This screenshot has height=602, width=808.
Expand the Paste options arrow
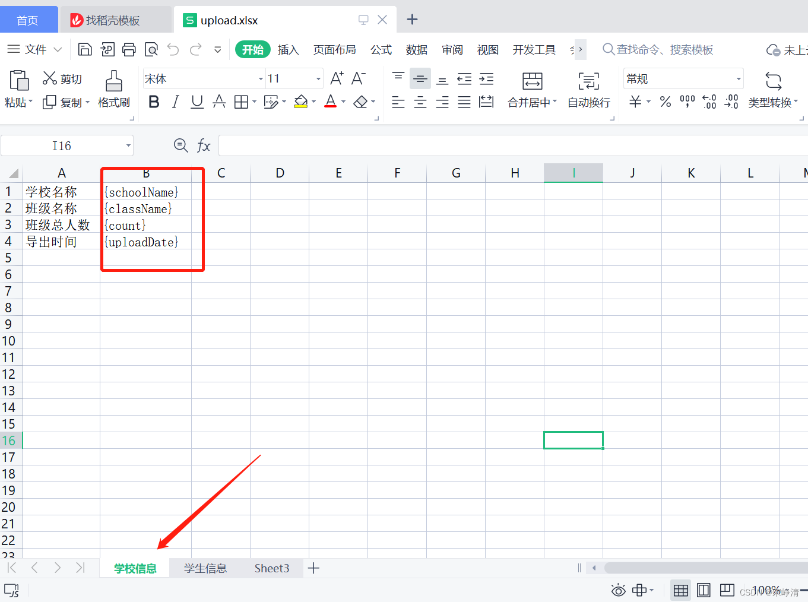[x=30, y=102]
